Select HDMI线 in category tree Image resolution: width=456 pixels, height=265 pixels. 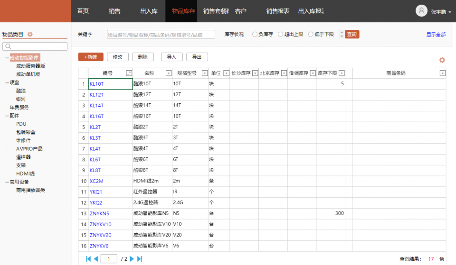(25, 174)
